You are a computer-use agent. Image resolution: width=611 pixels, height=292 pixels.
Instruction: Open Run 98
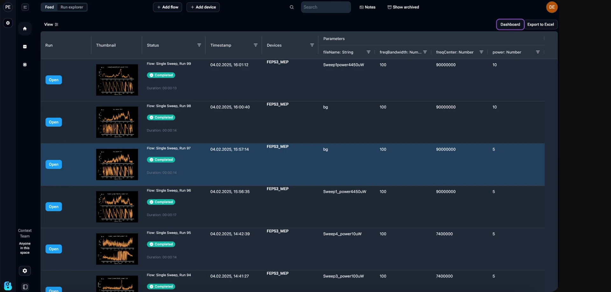tap(53, 122)
